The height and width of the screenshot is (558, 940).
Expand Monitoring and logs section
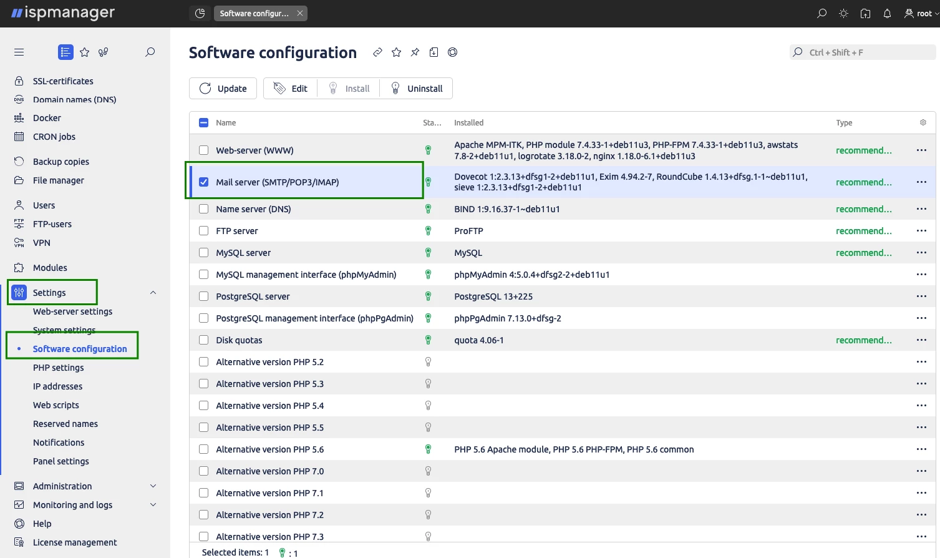click(x=153, y=505)
